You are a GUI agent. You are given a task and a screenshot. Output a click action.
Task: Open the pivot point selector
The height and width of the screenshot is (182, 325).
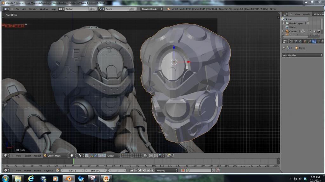pyautogui.click(x=81, y=155)
